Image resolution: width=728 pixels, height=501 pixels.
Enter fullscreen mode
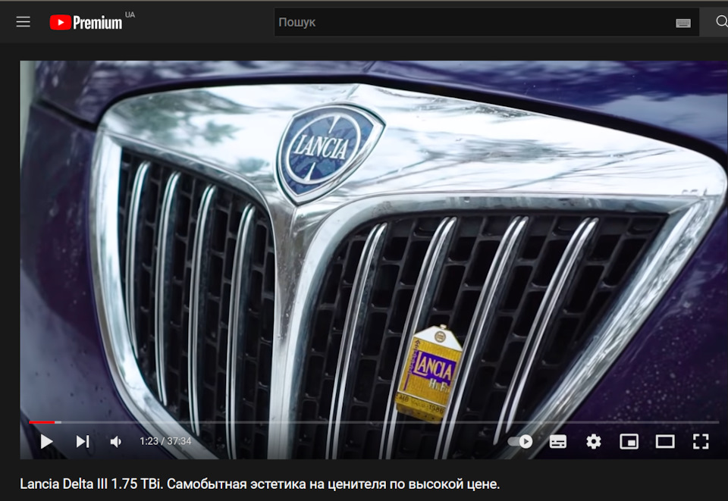click(701, 442)
